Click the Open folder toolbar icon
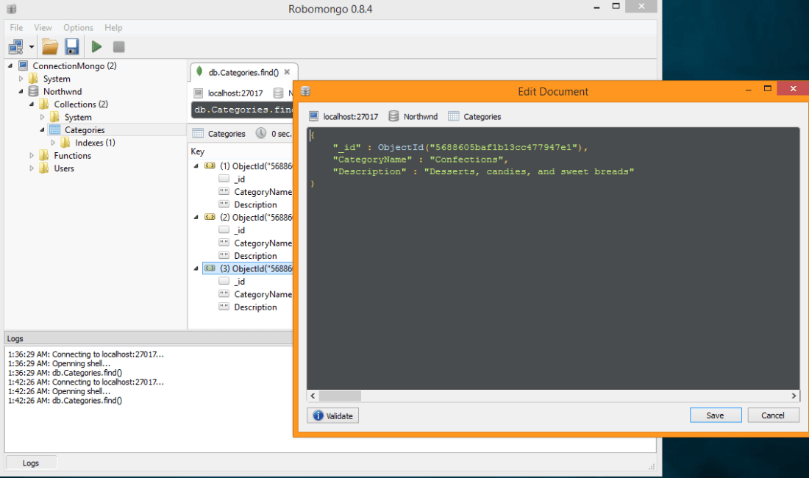Viewport: 809px width, 478px height. (x=50, y=47)
